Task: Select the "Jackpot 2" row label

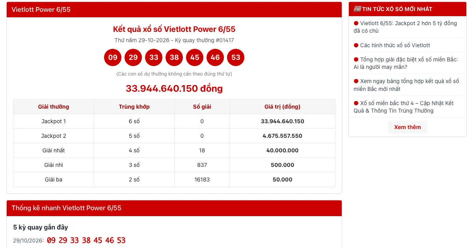Action: 54,136
